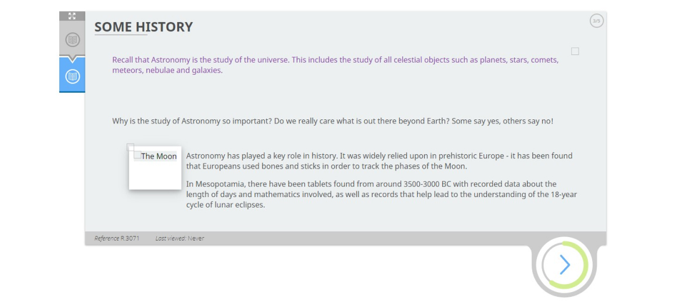This screenshot has width=674, height=302.
Task: Click the Reference R.3071 label
Action: 117,238
